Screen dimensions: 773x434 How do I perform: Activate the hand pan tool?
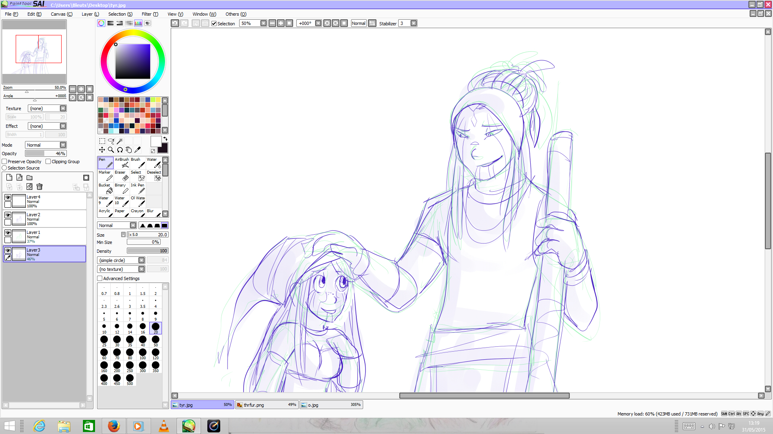pos(128,150)
